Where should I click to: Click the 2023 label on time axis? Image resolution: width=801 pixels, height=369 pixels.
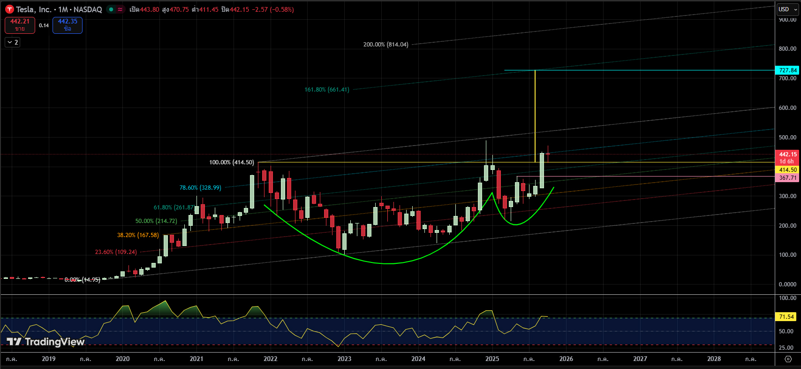(x=344, y=359)
